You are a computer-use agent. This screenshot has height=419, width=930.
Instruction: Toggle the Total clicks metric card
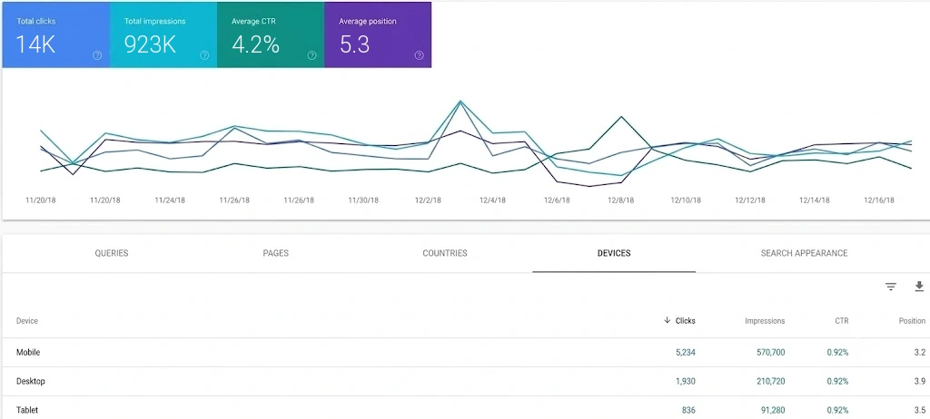pos(55,34)
